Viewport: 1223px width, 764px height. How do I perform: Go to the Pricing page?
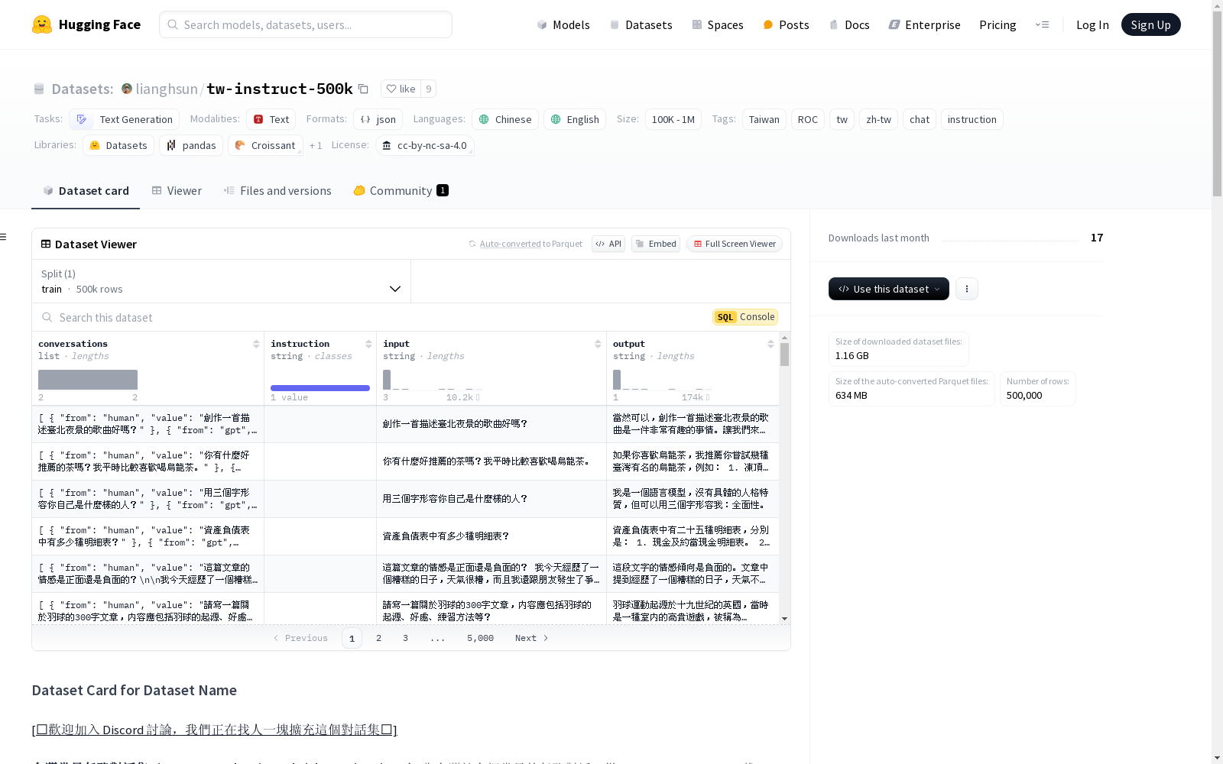pos(998,24)
